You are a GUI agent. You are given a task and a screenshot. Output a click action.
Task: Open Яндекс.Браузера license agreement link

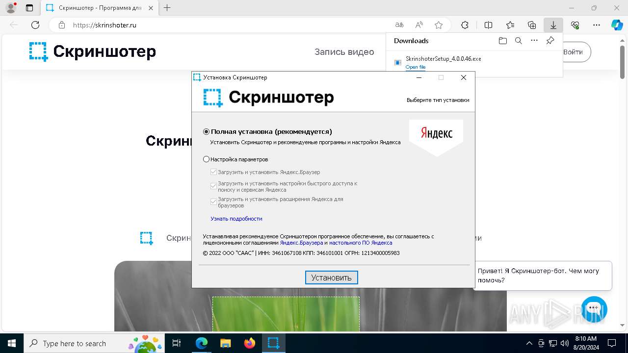(x=301, y=243)
